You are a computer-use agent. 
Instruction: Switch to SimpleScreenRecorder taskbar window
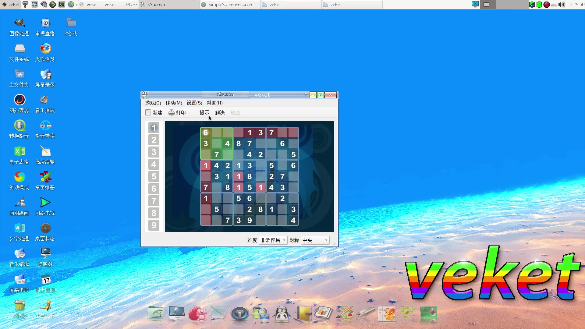pos(230,5)
